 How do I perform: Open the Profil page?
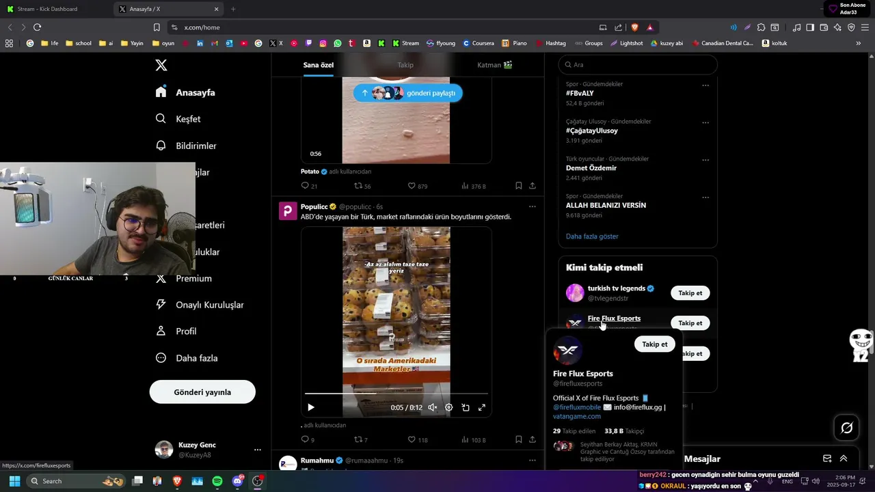click(x=176, y=331)
